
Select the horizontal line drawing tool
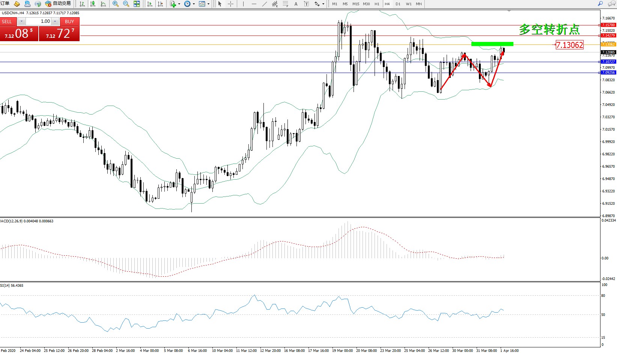[254, 4]
